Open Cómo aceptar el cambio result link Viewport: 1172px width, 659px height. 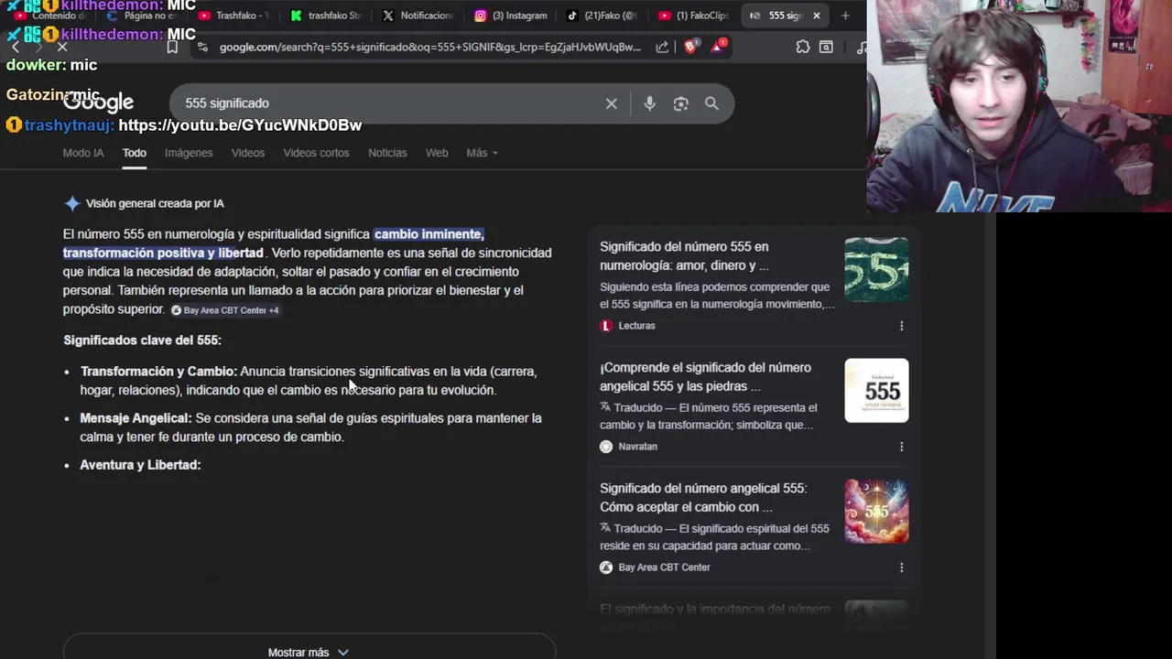pyautogui.click(x=703, y=498)
